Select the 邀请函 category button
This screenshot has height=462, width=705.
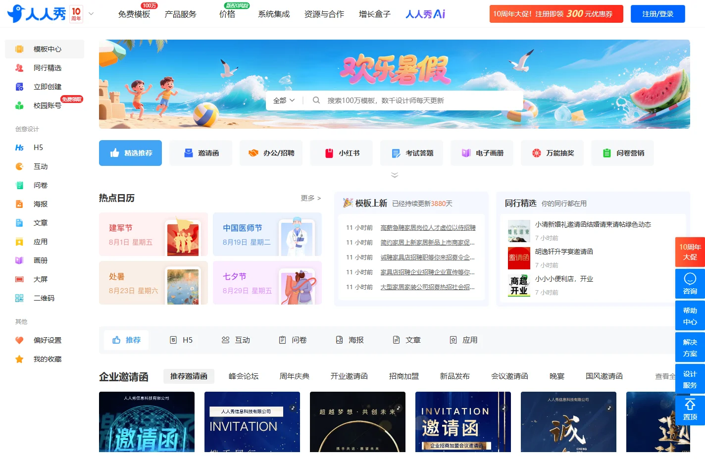(x=201, y=153)
